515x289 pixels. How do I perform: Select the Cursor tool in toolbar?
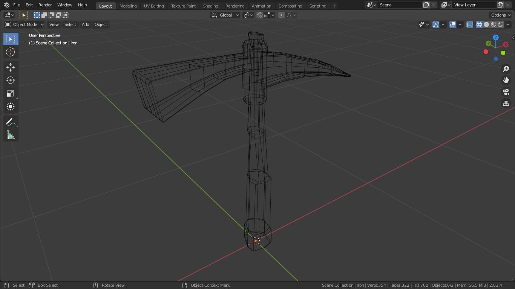click(11, 52)
